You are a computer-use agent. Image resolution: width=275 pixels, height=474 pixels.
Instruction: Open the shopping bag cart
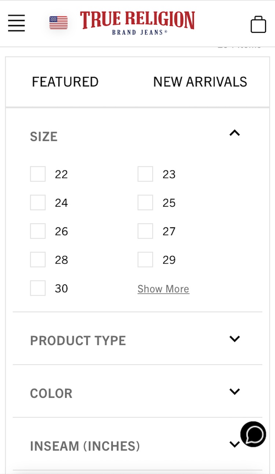pos(258,25)
